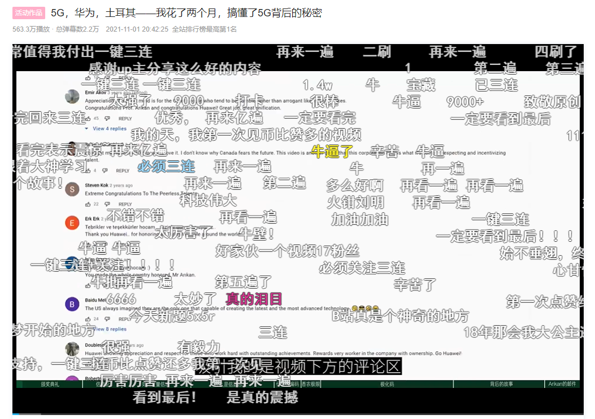595x419 pixels.
Task: Click the yellow 牛逼了 danmaku
Action: tap(332, 152)
